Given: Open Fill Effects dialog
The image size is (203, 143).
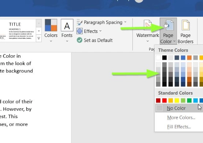Looking at the screenshot, I should pyautogui.click(x=179, y=127).
